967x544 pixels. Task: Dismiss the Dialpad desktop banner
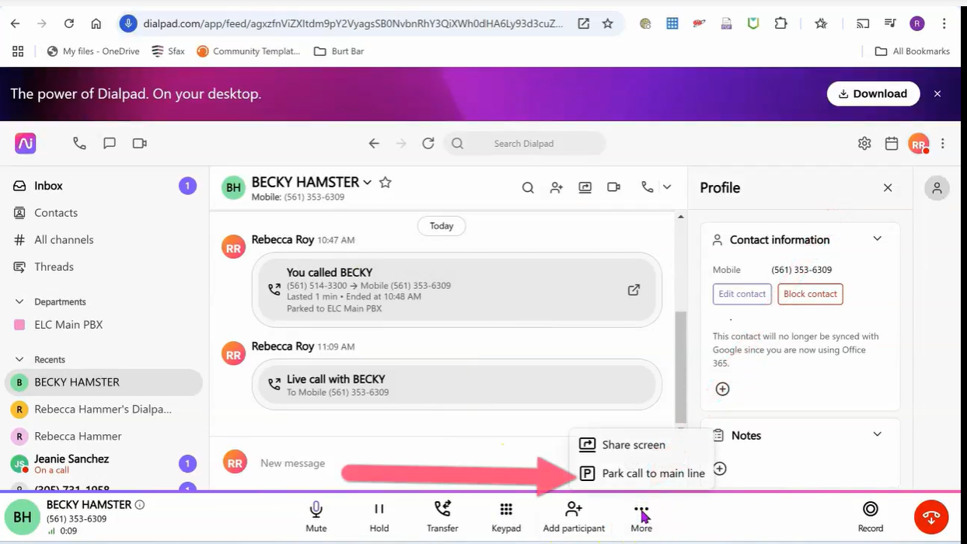pyautogui.click(x=937, y=93)
